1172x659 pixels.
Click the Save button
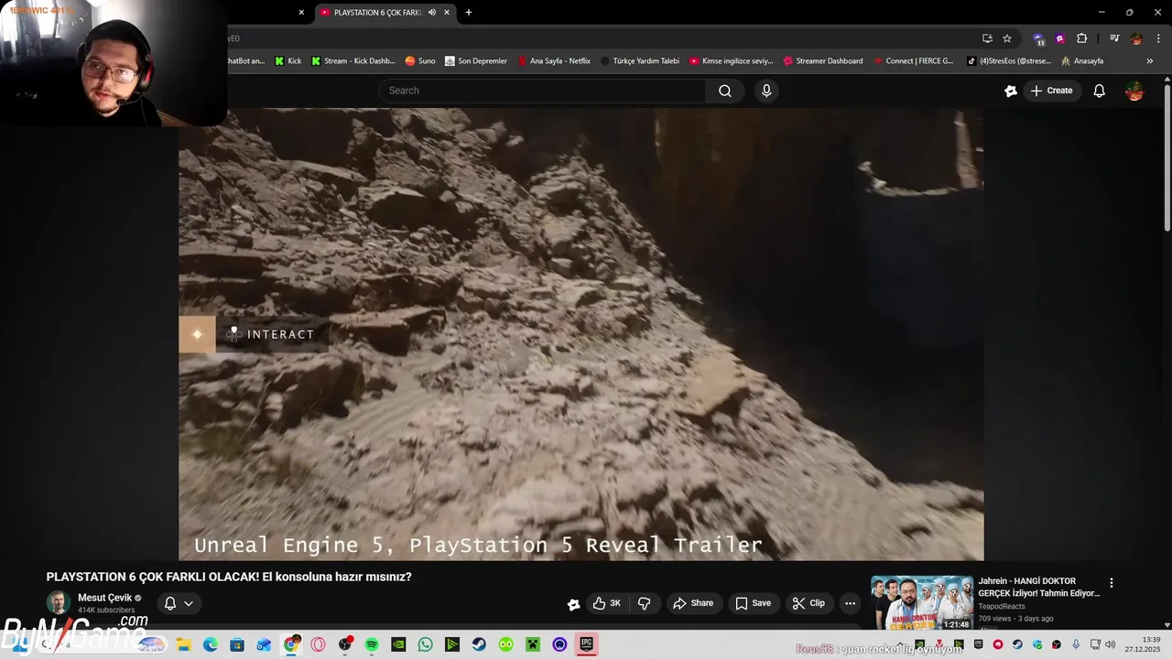point(753,603)
